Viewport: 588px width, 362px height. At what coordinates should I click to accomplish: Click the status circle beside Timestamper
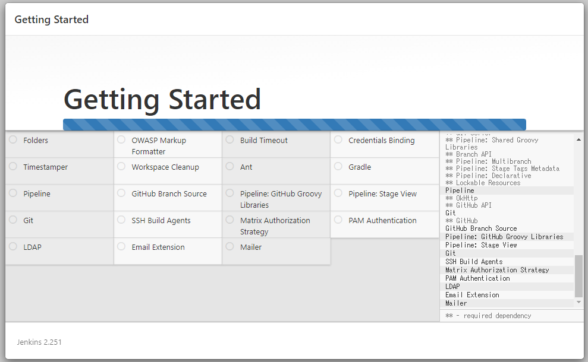(13, 166)
